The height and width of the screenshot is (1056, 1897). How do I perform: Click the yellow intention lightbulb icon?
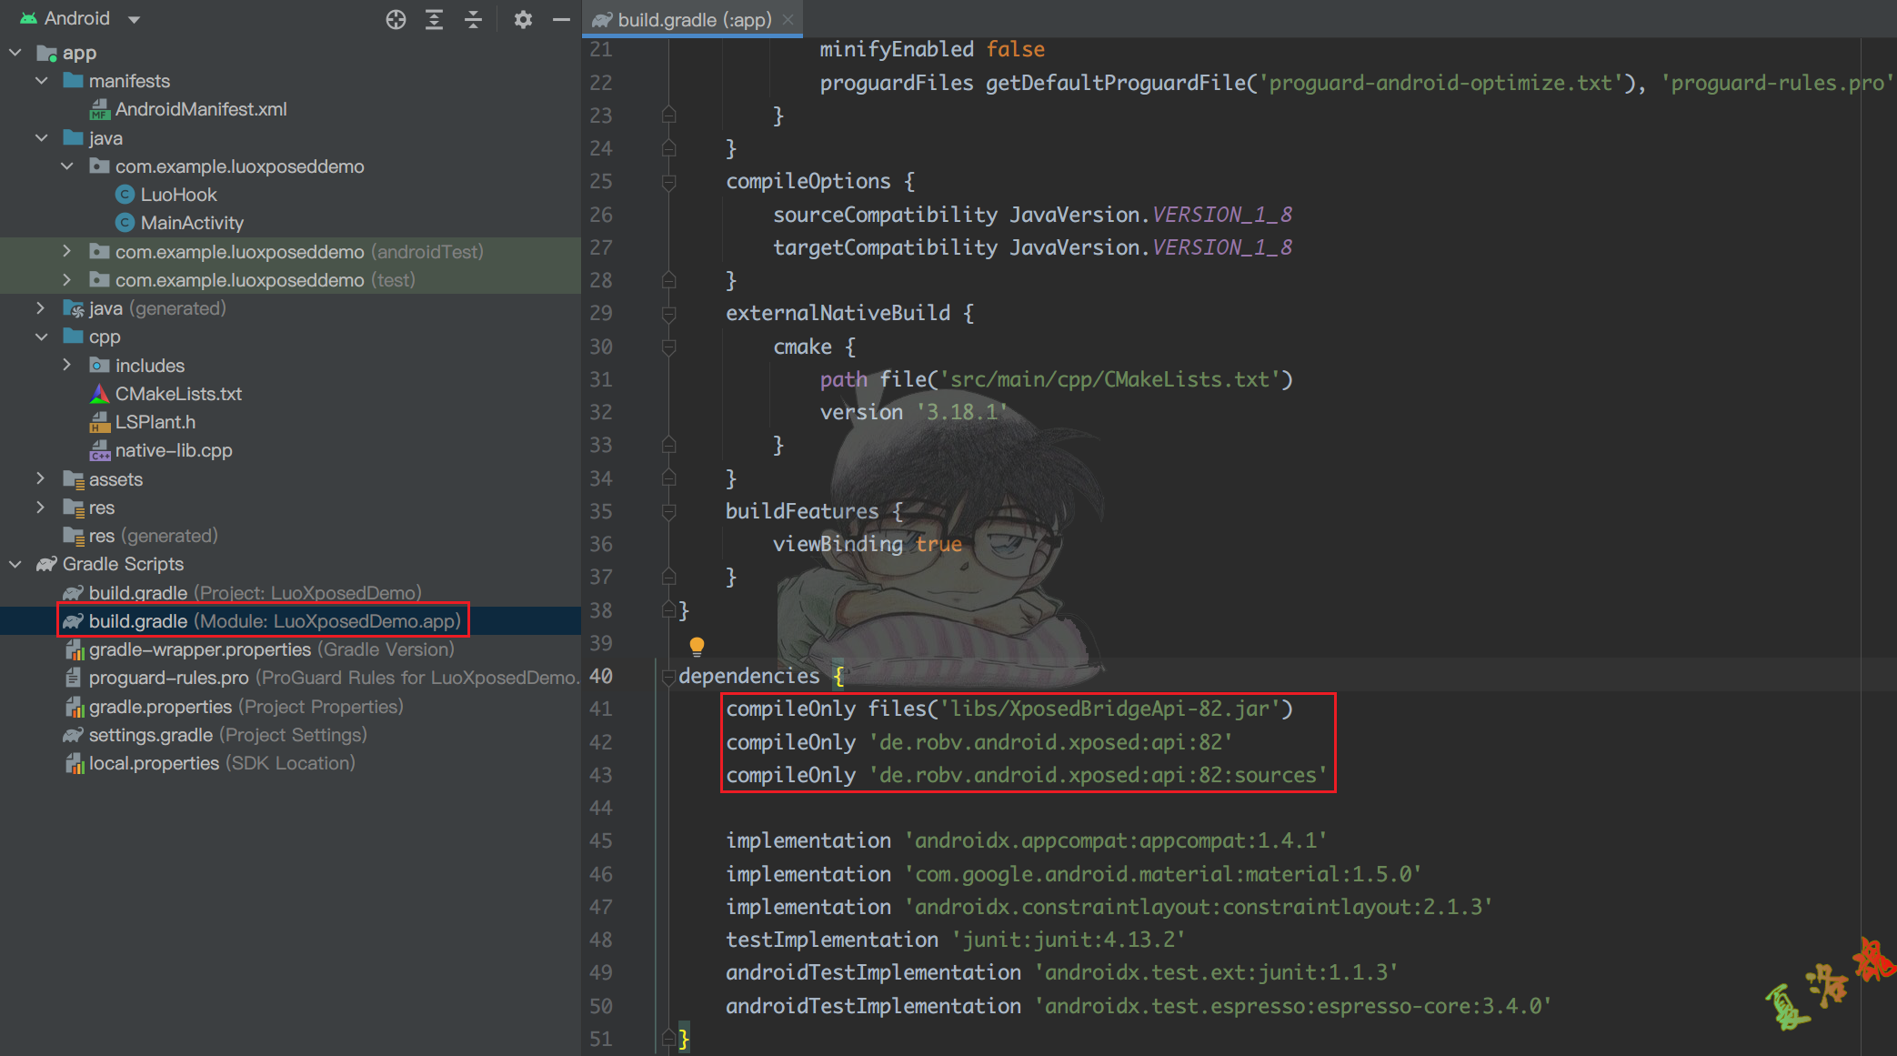pyautogui.click(x=697, y=646)
